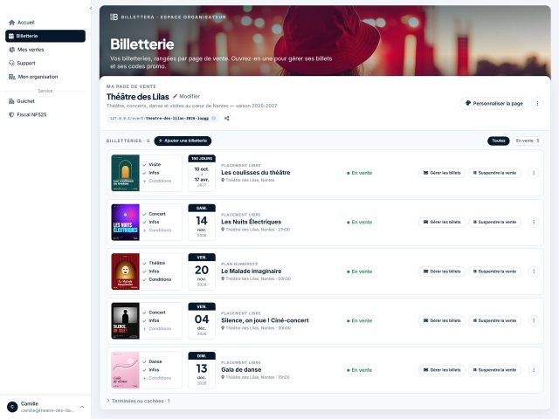Click the 14 nov. date tile
Image resolution: width=559 pixels, height=419 pixels.
coord(202,223)
